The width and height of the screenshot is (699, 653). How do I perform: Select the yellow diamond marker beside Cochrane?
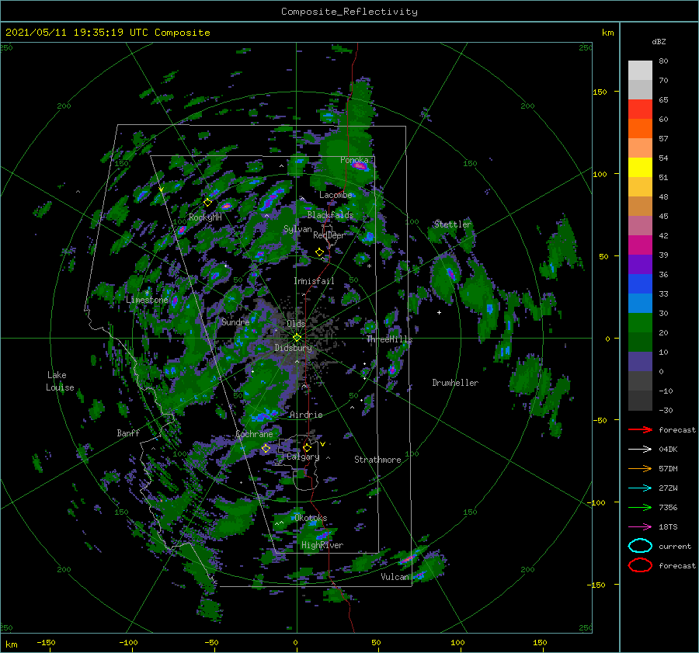click(x=266, y=449)
